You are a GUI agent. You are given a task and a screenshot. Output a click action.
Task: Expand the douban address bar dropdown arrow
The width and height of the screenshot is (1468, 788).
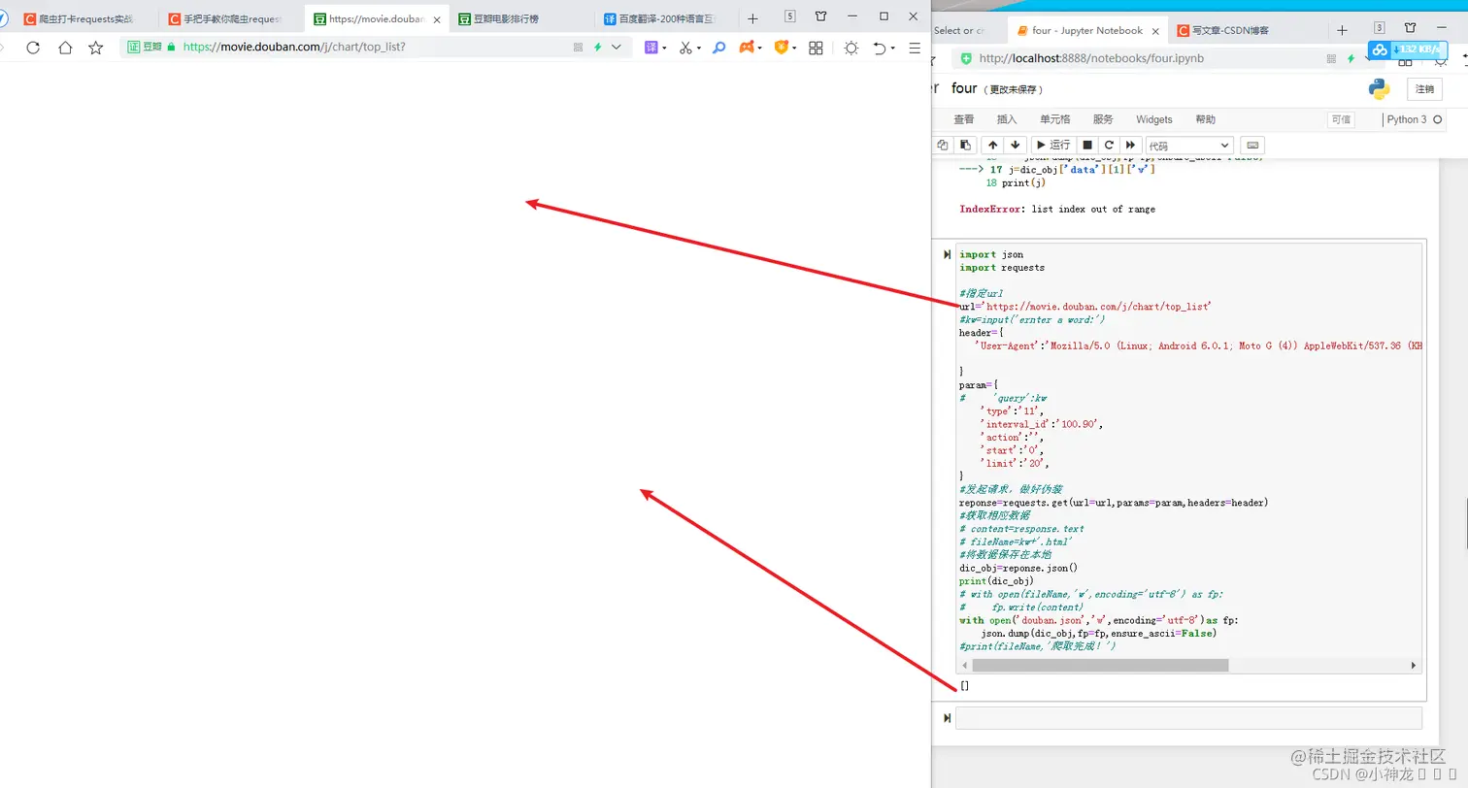(617, 48)
